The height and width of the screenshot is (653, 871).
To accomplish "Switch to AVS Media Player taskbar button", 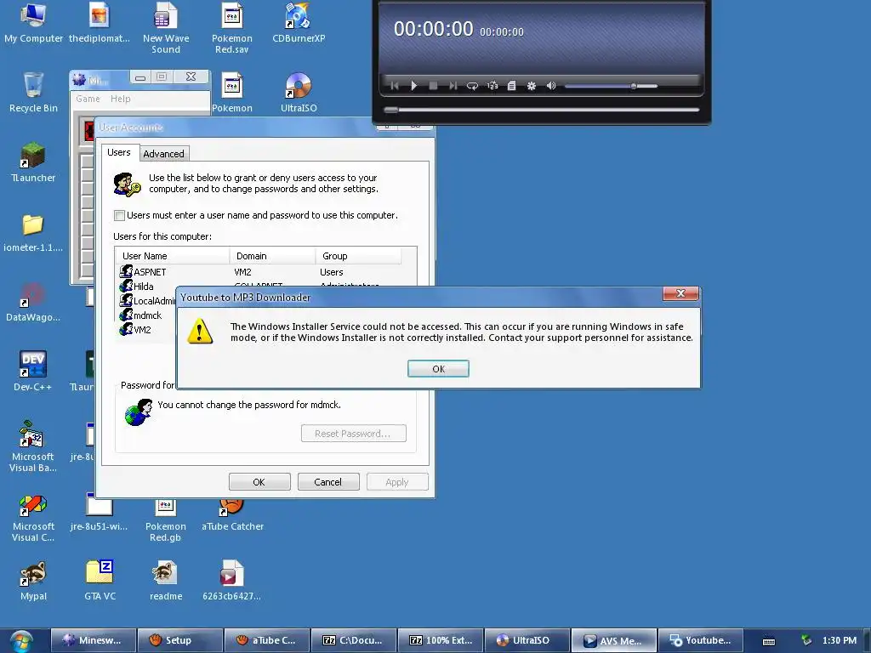I will 613,640.
